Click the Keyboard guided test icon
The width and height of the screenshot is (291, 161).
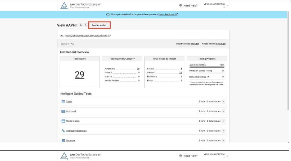[63, 111]
